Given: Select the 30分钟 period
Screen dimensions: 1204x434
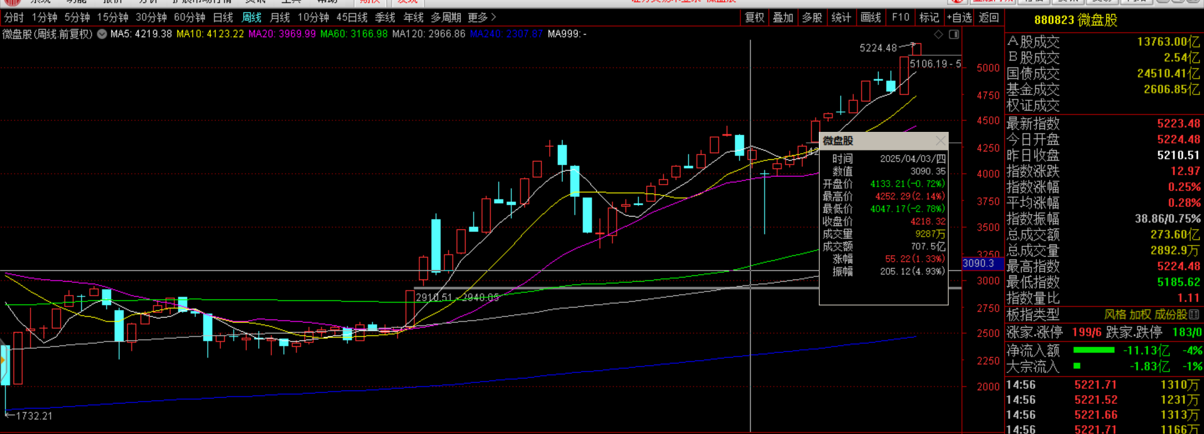Looking at the screenshot, I should 151,18.
